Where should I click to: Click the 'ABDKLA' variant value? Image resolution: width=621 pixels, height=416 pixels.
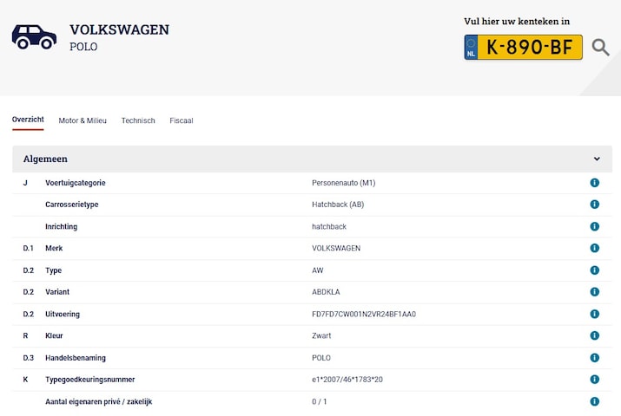(x=326, y=292)
